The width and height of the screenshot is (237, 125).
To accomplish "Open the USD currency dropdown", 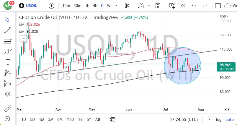I will [x=225, y=16].
